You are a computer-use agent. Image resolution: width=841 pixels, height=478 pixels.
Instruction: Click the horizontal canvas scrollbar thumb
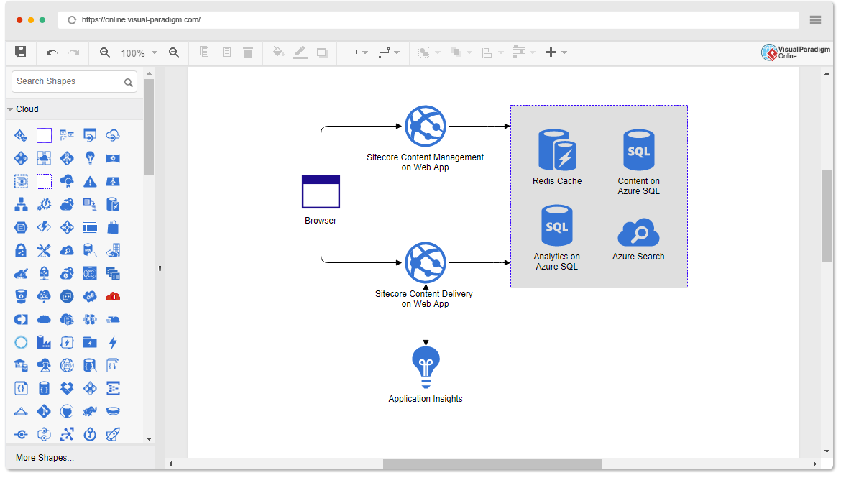pyautogui.click(x=492, y=464)
